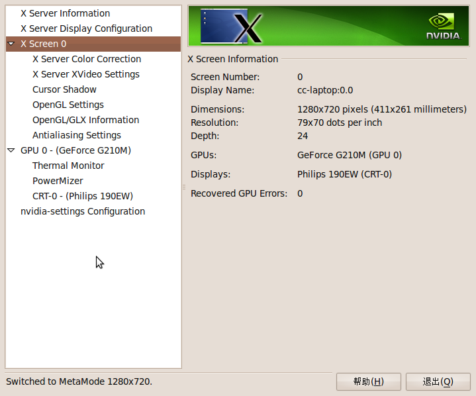
Task: Collapse the GPU 0 GeForce G210M node
Action: pos(11,150)
